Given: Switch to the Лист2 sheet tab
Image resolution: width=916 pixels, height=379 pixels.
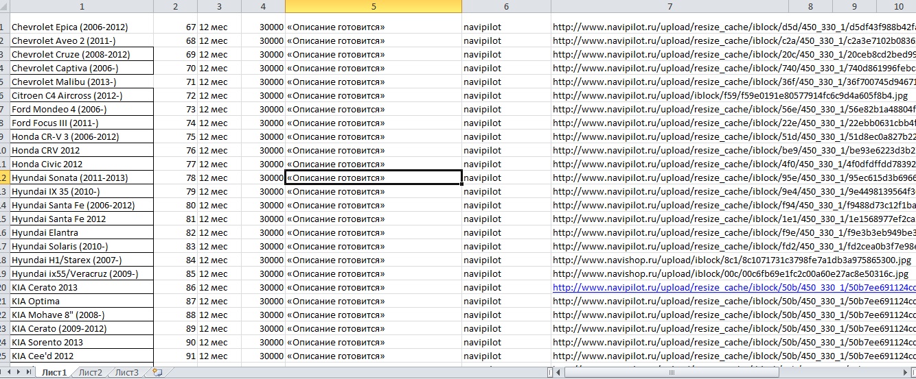Looking at the screenshot, I should [x=90, y=373].
